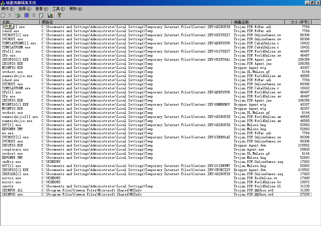Click the Trojan.PSW.WorldOnline.bv virus name

258,182
